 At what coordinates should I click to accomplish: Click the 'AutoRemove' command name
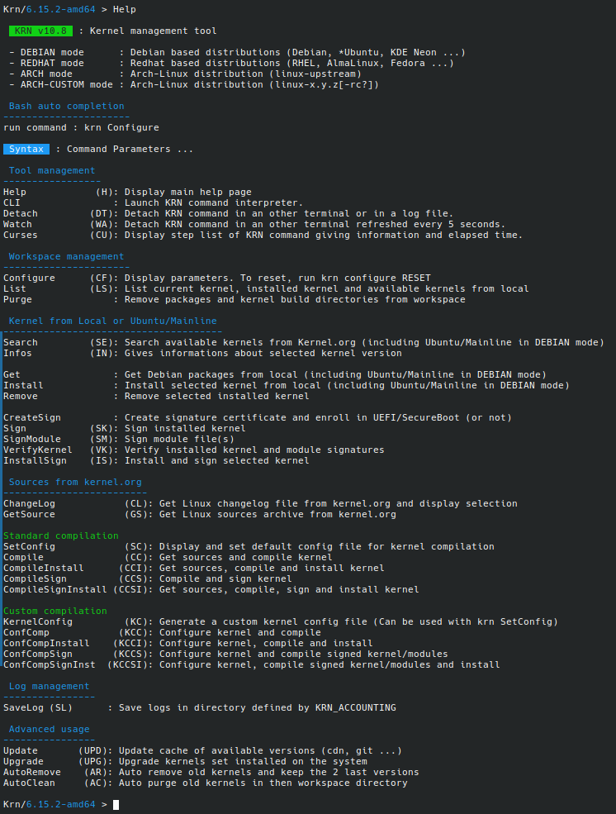coord(32,773)
